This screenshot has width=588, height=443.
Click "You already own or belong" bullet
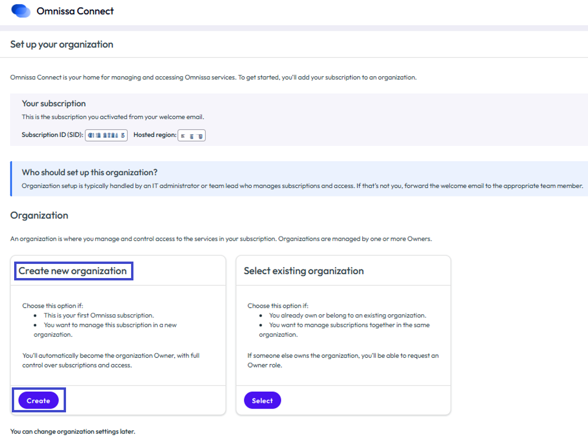coord(348,315)
